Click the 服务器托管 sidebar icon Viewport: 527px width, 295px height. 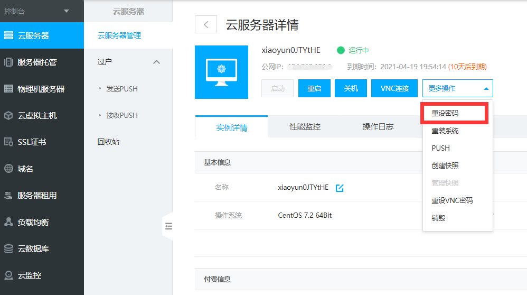[9, 62]
